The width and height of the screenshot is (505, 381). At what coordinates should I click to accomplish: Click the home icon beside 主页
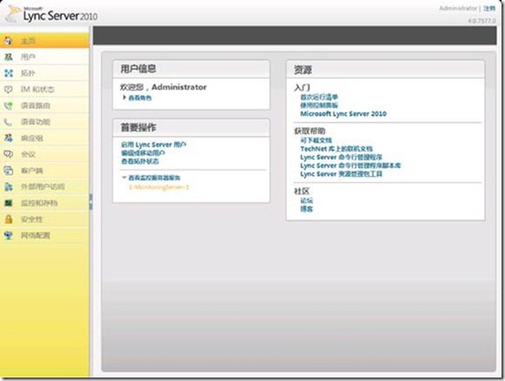[9, 41]
